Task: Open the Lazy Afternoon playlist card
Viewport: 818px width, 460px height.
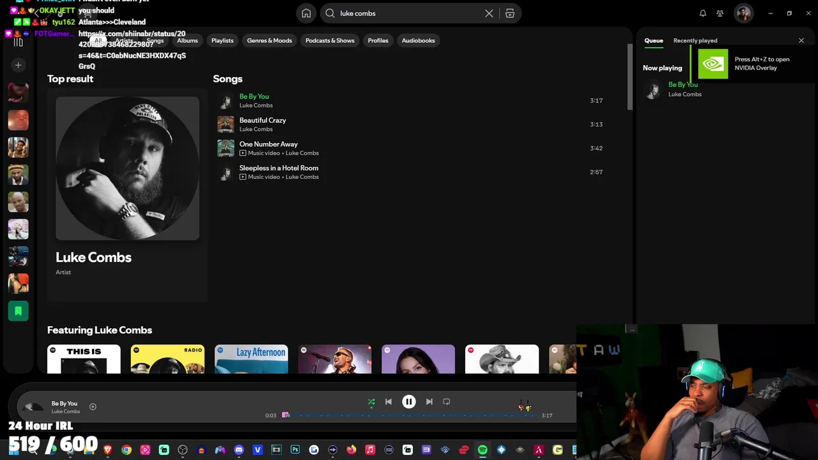Action: (251, 359)
